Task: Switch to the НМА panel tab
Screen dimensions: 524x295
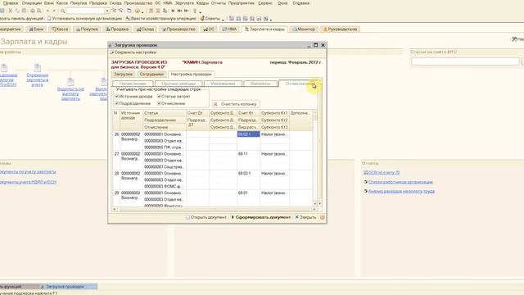Action: click(x=229, y=29)
